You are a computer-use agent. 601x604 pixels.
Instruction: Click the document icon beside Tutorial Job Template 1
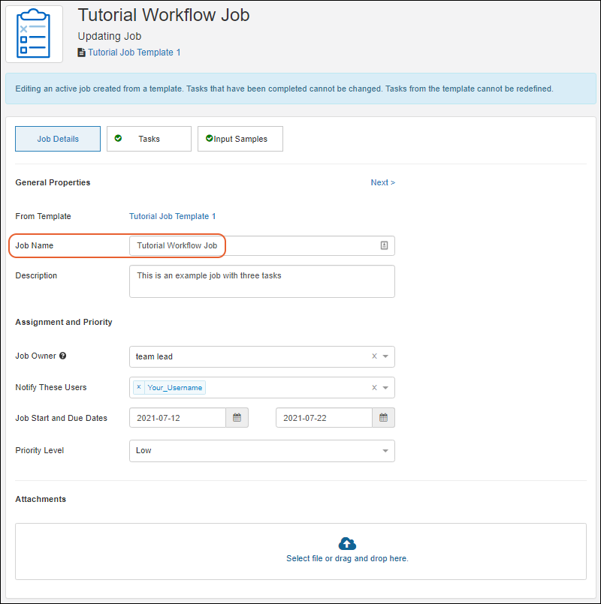click(82, 53)
